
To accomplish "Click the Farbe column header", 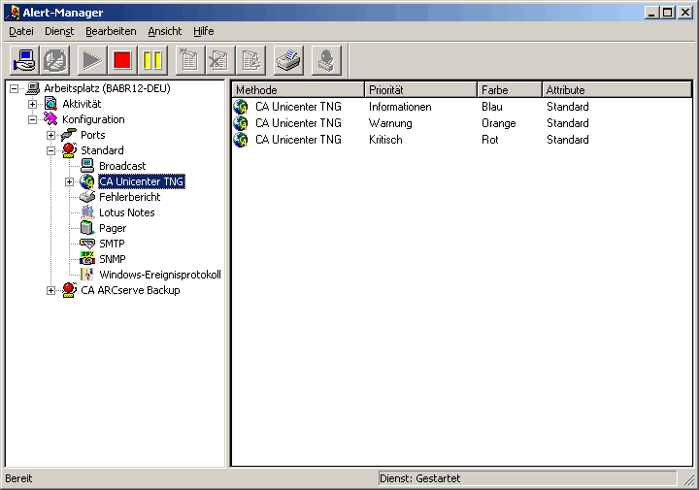I will coord(509,90).
